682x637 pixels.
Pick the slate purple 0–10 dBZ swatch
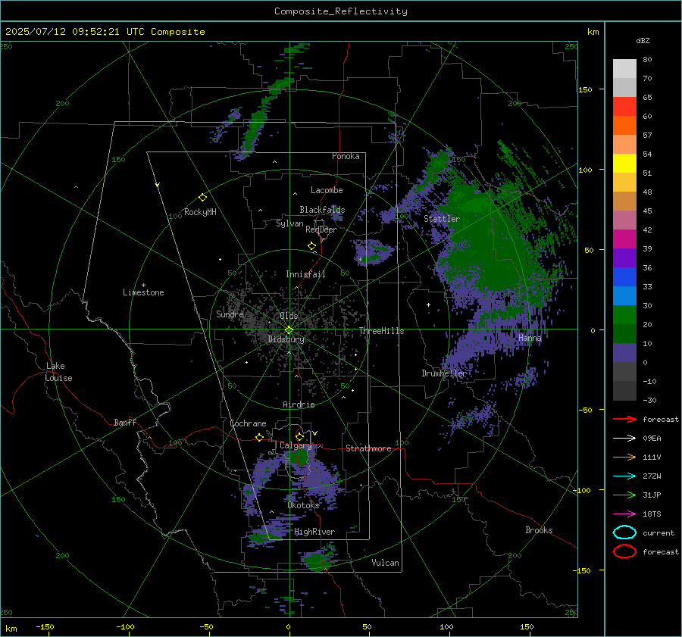(624, 353)
